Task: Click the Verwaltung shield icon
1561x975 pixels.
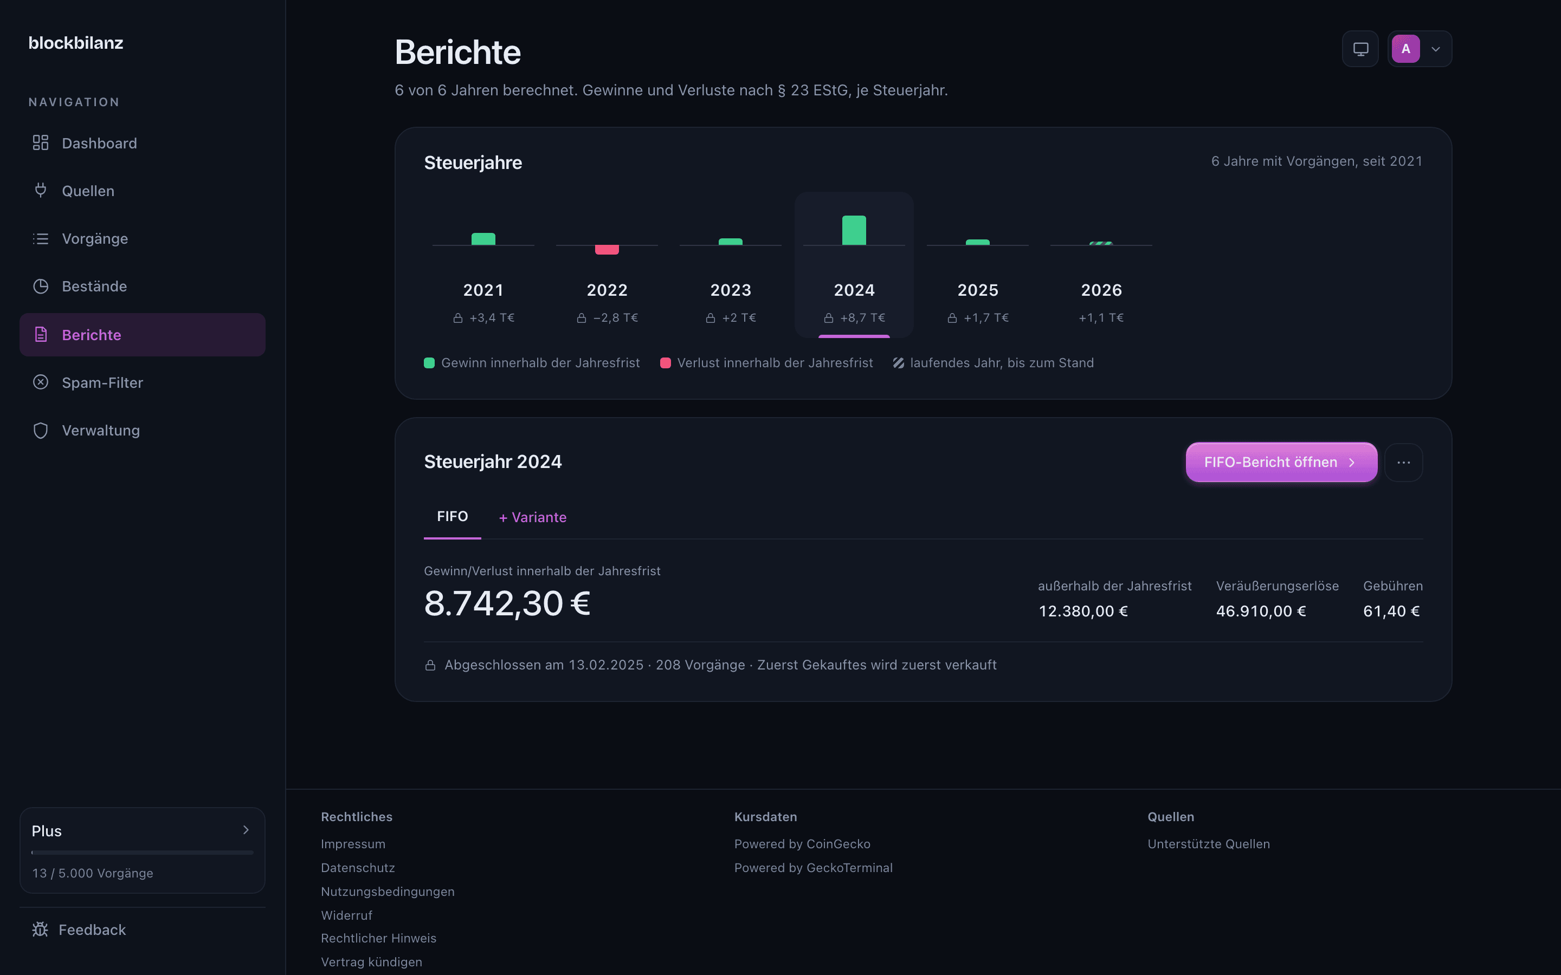Action: click(x=41, y=430)
